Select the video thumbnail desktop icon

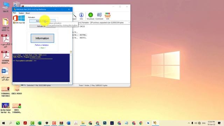(x=6, y=108)
